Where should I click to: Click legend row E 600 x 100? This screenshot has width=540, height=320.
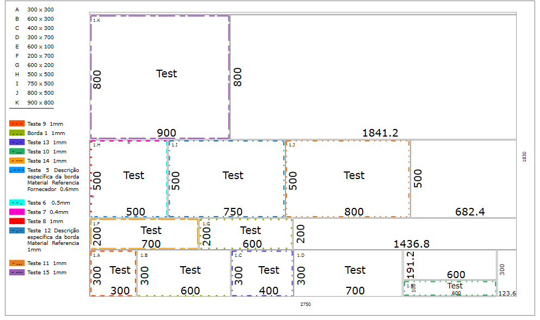click(x=34, y=47)
